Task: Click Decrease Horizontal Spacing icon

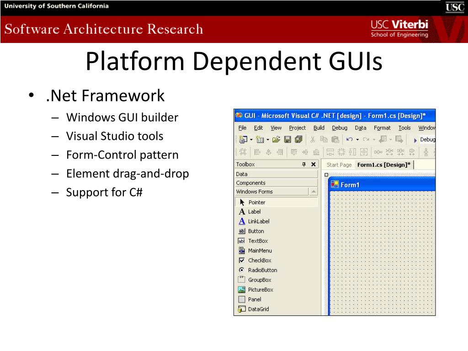Action: [x=400, y=152]
